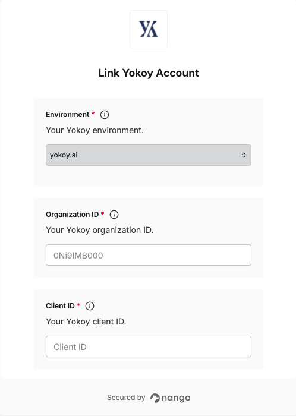Click the red asterisk beside Organization ID
The height and width of the screenshot is (416, 296).
point(103,213)
